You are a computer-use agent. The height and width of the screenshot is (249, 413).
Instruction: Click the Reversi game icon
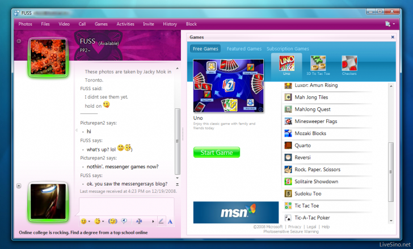click(288, 158)
